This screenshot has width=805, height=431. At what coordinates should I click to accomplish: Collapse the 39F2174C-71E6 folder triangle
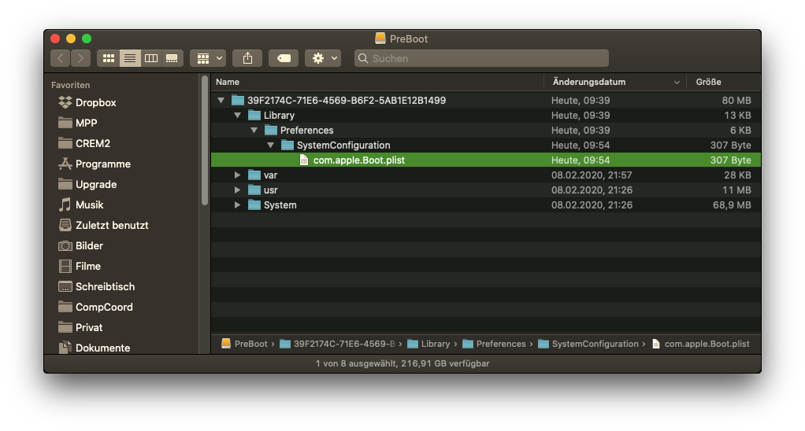click(x=221, y=101)
